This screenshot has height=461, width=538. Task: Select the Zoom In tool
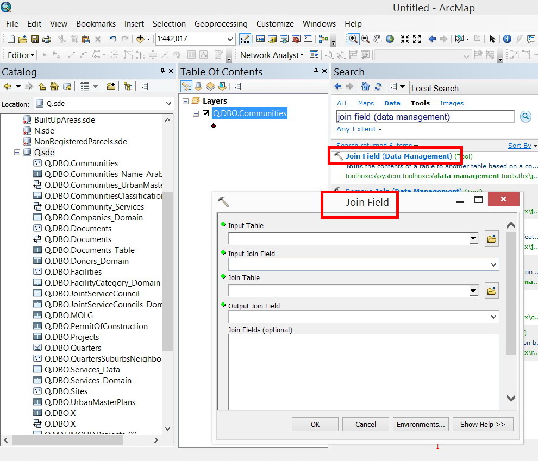(x=353, y=39)
